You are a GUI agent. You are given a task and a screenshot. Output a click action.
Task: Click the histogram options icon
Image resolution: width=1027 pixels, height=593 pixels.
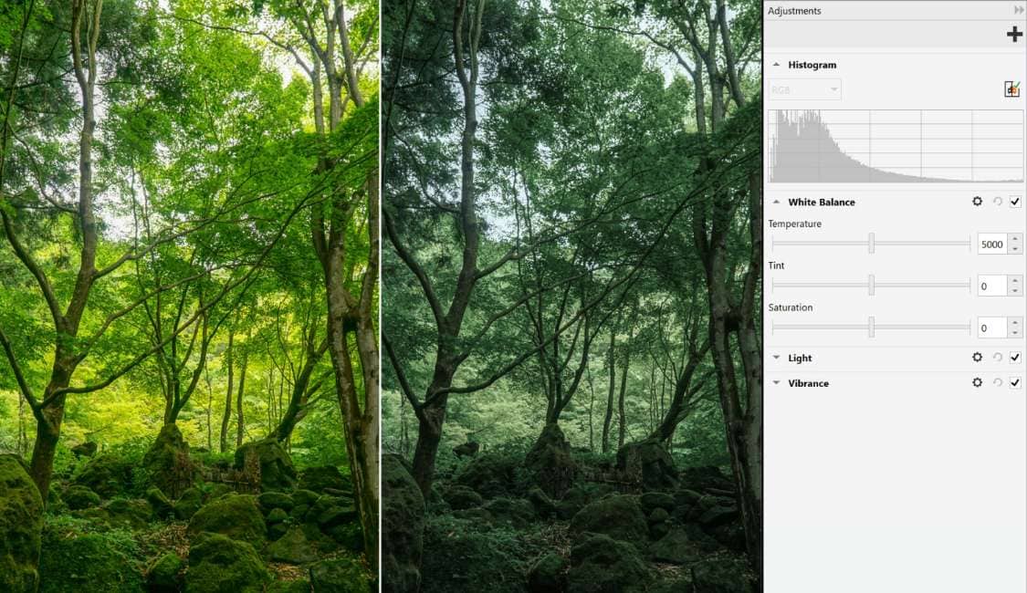click(x=1011, y=89)
